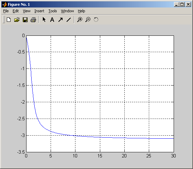Save the figure with the floppy disk icon
This screenshot has width=193, height=169.
click(x=25, y=20)
